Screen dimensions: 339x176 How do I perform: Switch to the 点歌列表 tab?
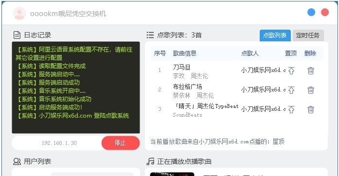tap(275, 35)
